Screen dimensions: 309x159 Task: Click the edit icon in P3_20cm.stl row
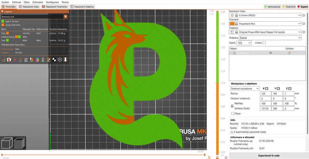tap(289, 53)
